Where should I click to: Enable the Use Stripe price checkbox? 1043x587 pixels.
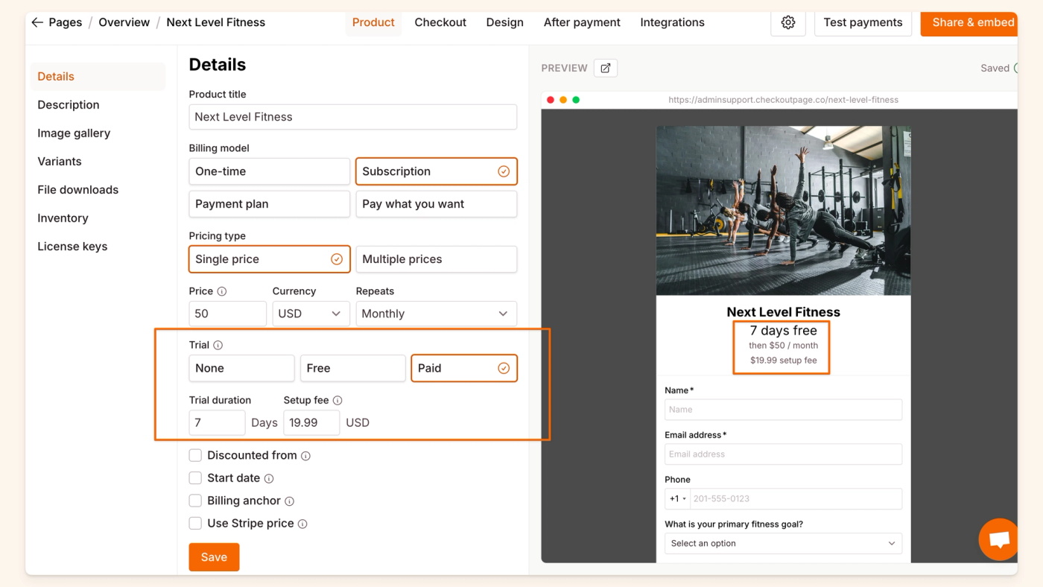pos(195,523)
